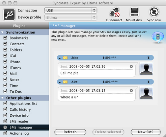Delete the 'Call me plz' message
The image size is (166, 137).
tap(131, 66)
